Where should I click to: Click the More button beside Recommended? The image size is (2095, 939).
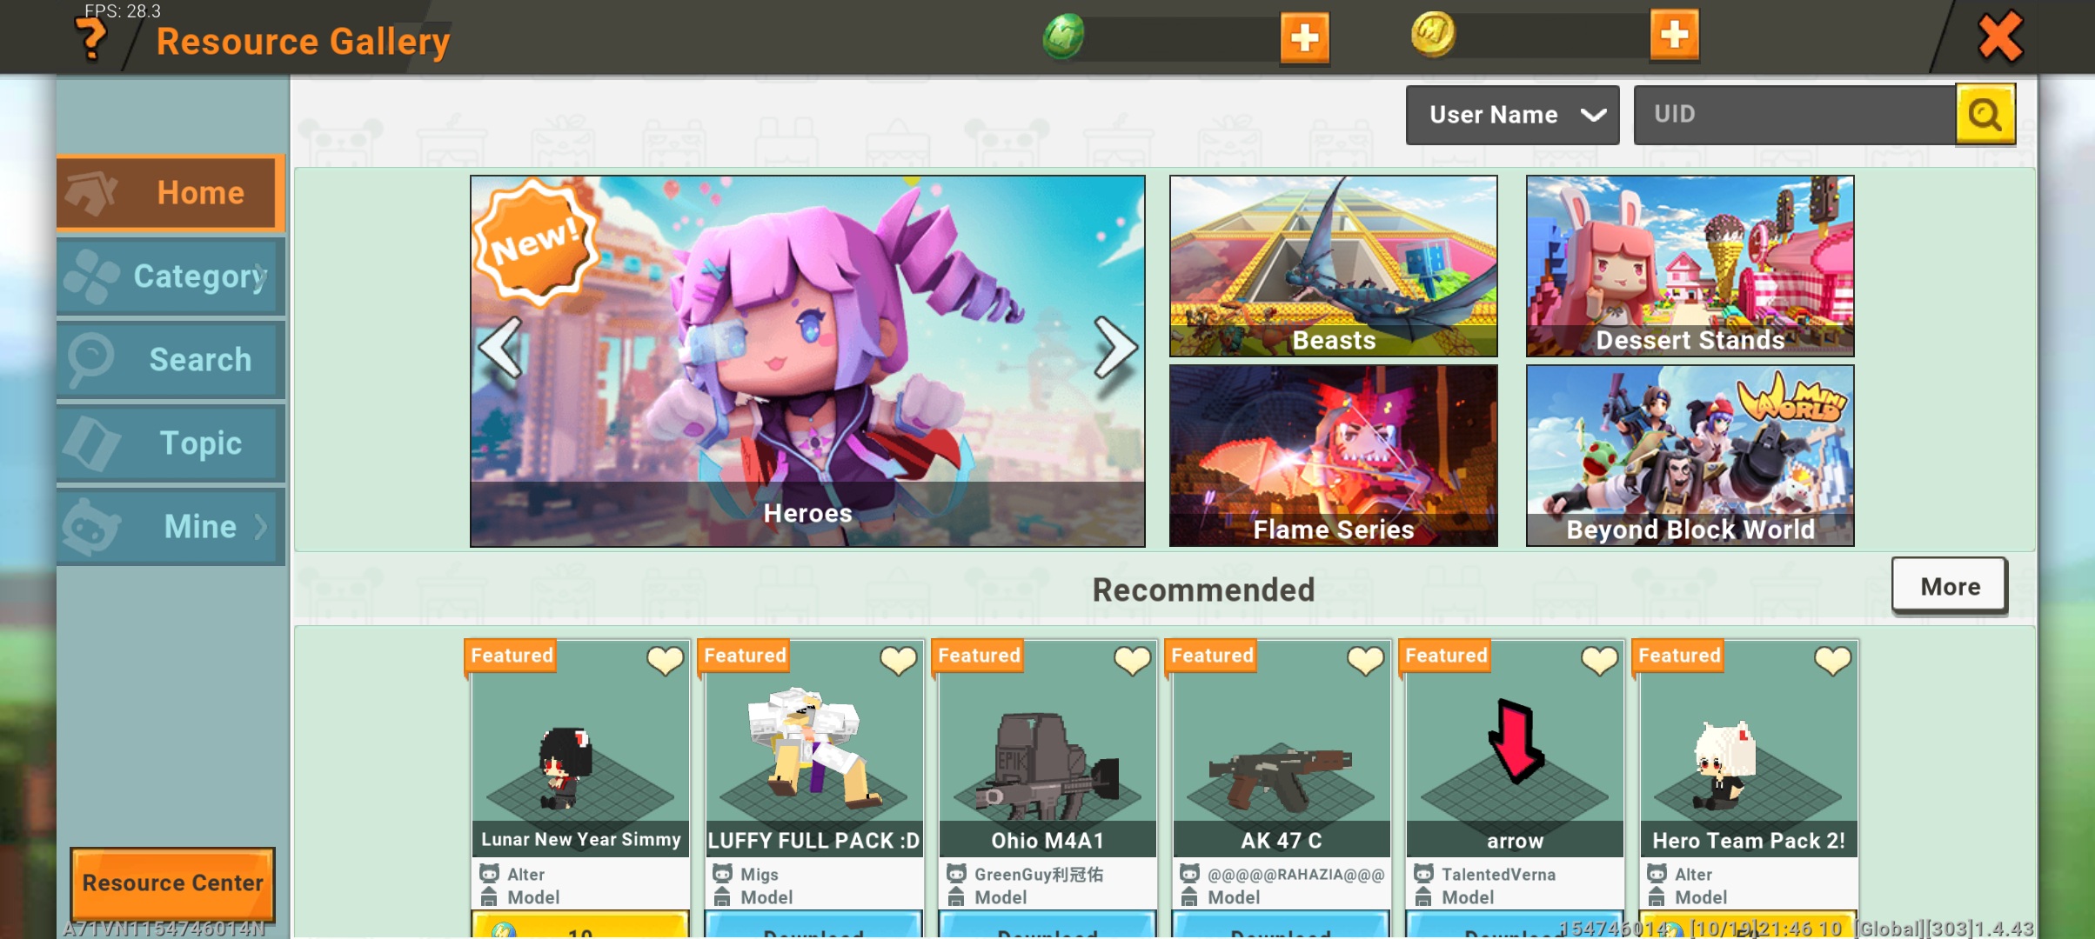coord(1950,586)
